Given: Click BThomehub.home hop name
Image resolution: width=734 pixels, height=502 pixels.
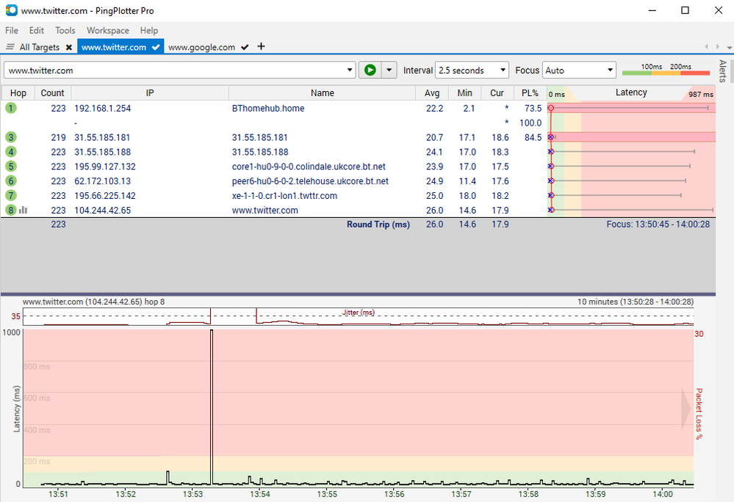Looking at the screenshot, I should 268,109.
